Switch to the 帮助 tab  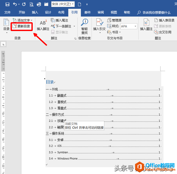(x=127, y=12)
